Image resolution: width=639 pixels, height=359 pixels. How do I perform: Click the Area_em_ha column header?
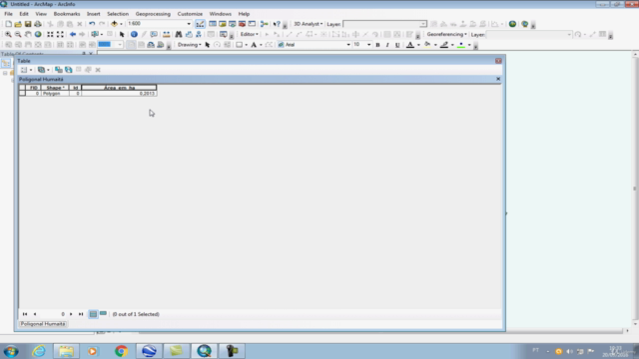(x=119, y=88)
